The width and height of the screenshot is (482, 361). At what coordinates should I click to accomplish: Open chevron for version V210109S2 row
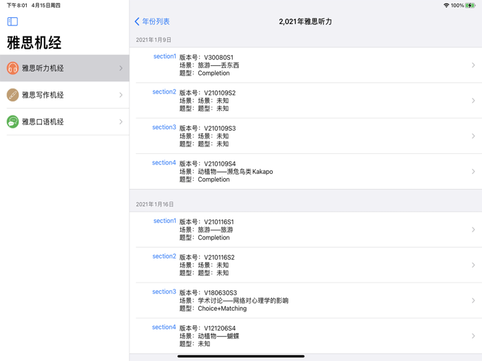(474, 100)
